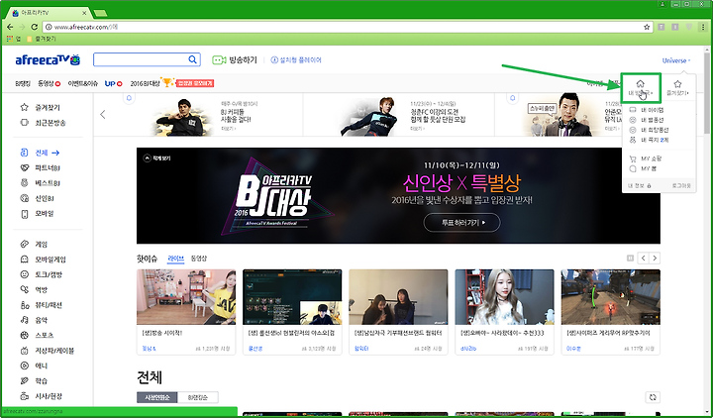
Task: Select the 신인BJ sidebar icon
Action: coord(24,198)
